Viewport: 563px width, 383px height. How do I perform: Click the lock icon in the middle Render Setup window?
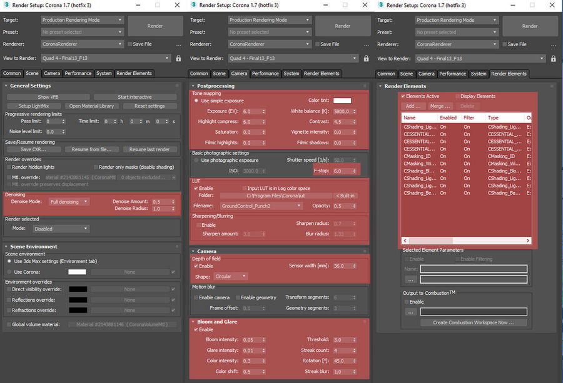click(x=366, y=58)
